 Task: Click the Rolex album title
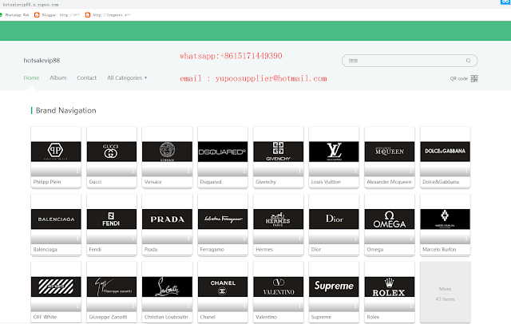[x=373, y=317]
